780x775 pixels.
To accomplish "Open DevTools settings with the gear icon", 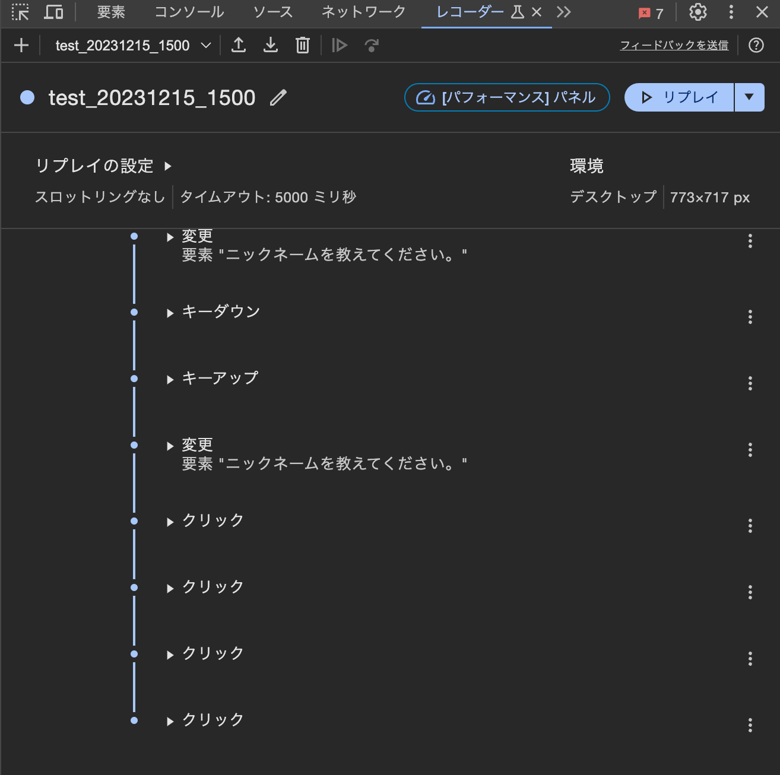I will [x=697, y=12].
